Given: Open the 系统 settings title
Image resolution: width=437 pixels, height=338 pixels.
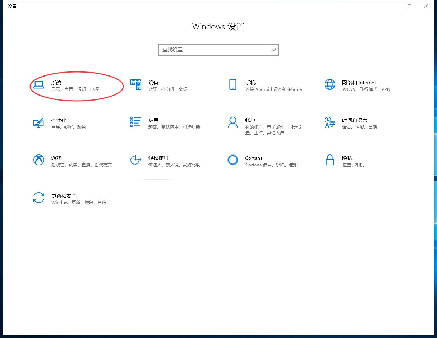Looking at the screenshot, I should (x=56, y=83).
